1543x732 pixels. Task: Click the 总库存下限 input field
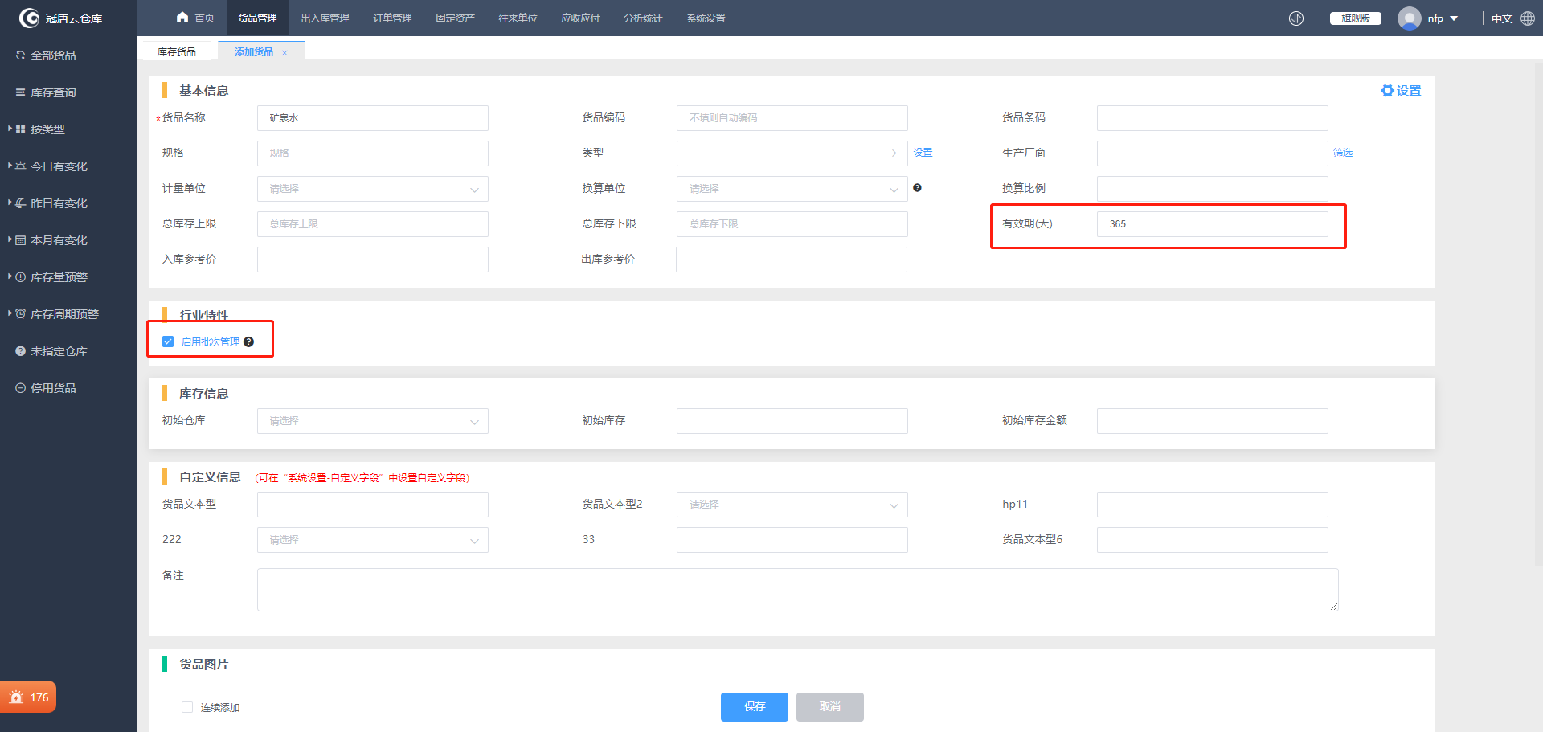click(x=792, y=224)
